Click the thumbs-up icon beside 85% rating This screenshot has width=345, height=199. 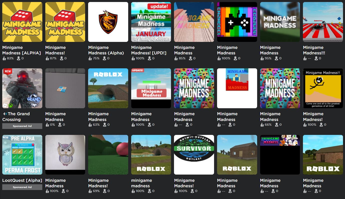[176, 58]
